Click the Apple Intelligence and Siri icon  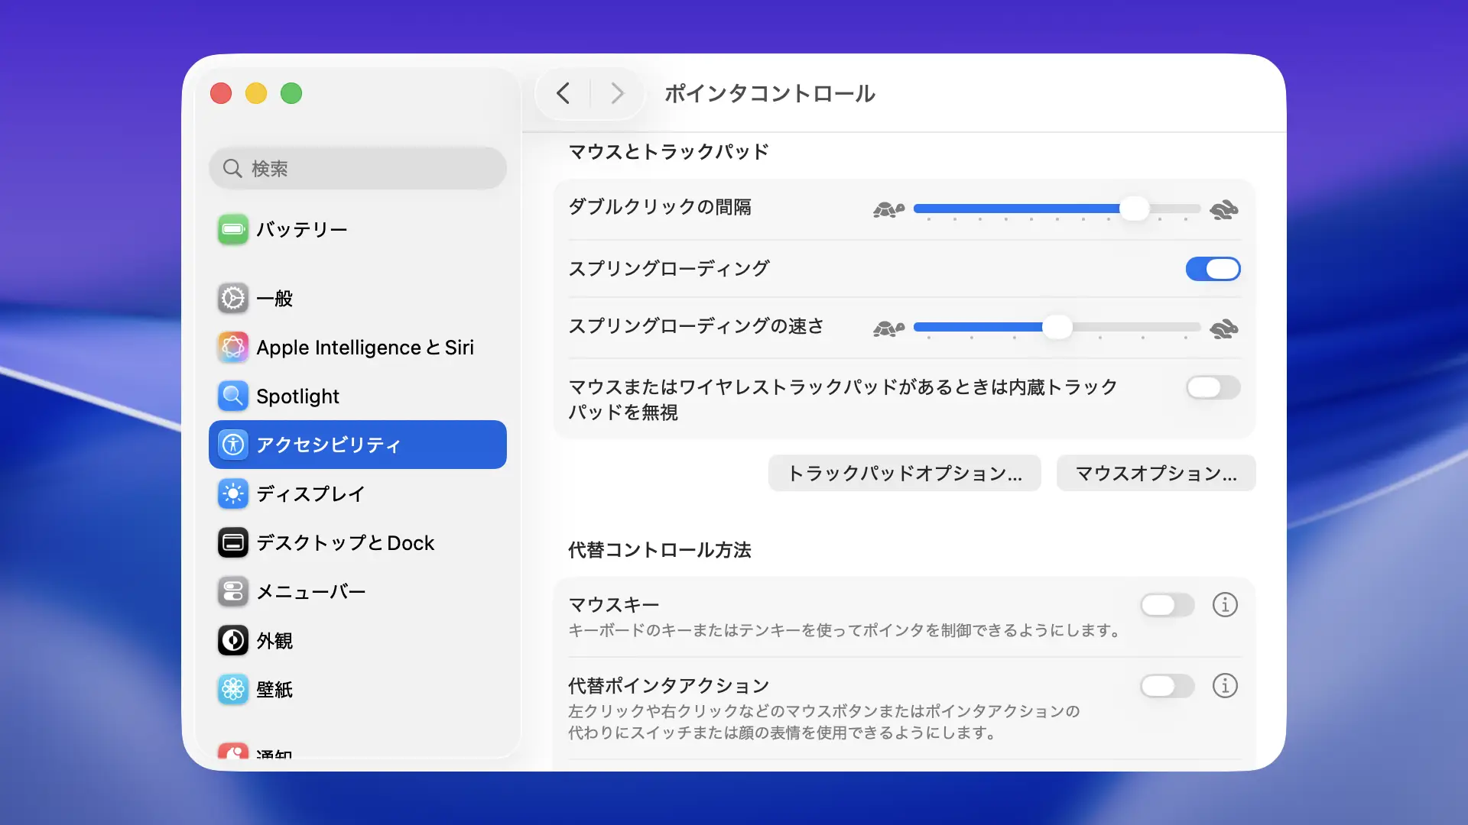pos(232,348)
